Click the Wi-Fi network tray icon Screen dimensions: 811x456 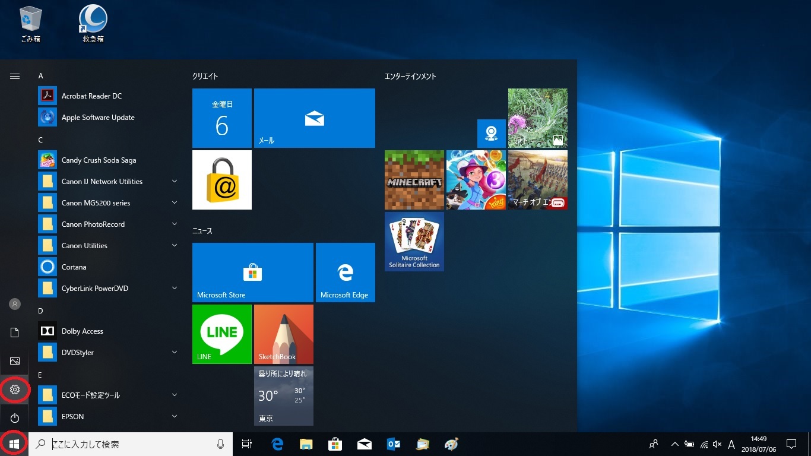(704, 444)
